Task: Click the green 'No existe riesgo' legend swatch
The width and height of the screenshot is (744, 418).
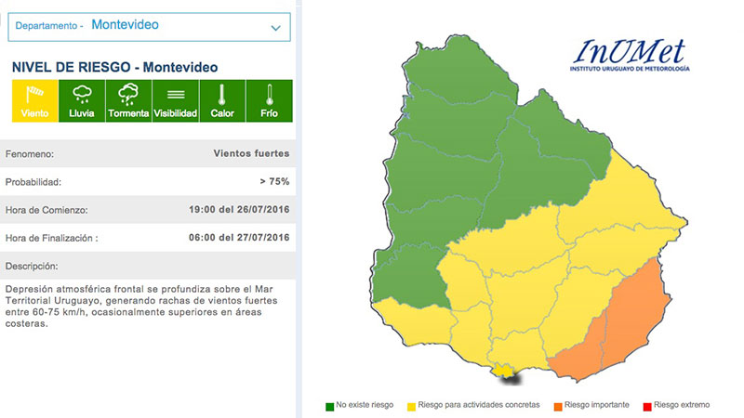Action: click(x=330, y=405)
